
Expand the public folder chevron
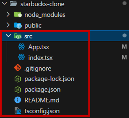[x=8, y=25]
